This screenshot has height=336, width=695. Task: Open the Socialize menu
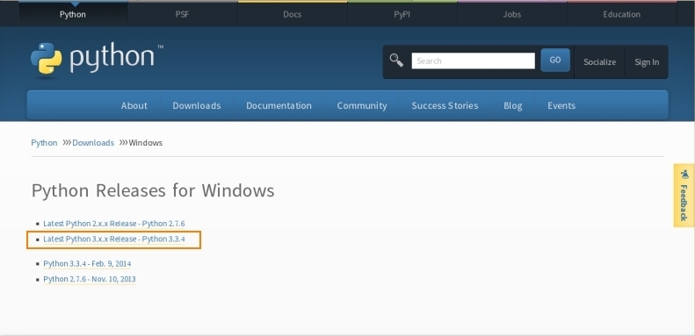point(599,62)
